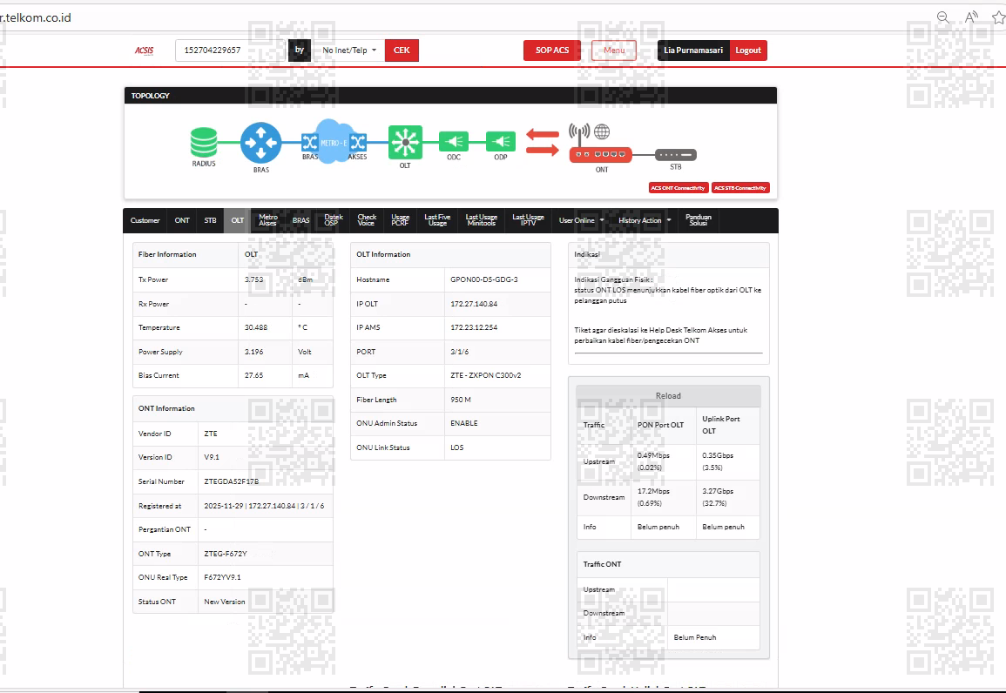Click the METRO-E cloud icon
Screen dimensions: 1006x693
tap(333, 142)
